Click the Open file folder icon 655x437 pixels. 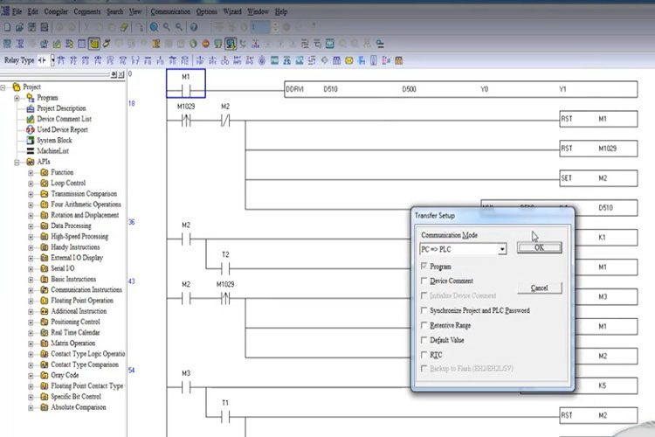[x=18, y=27]
